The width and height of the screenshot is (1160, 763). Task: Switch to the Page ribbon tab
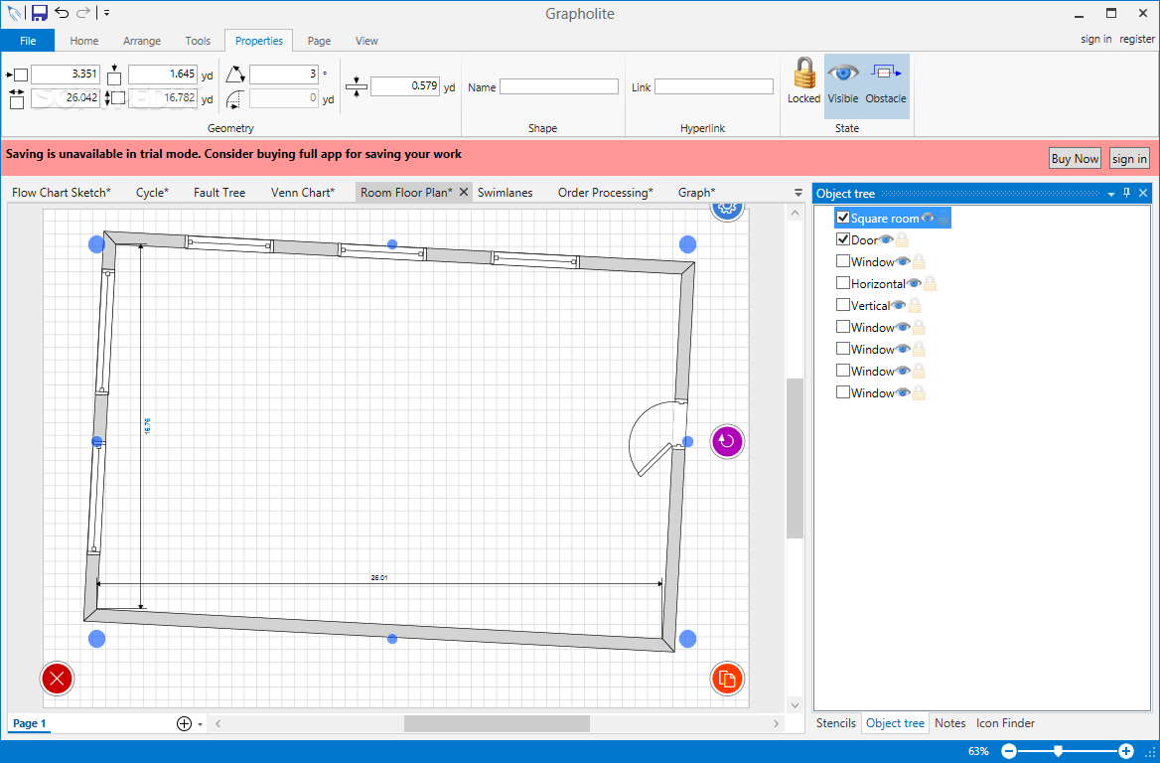319,41
